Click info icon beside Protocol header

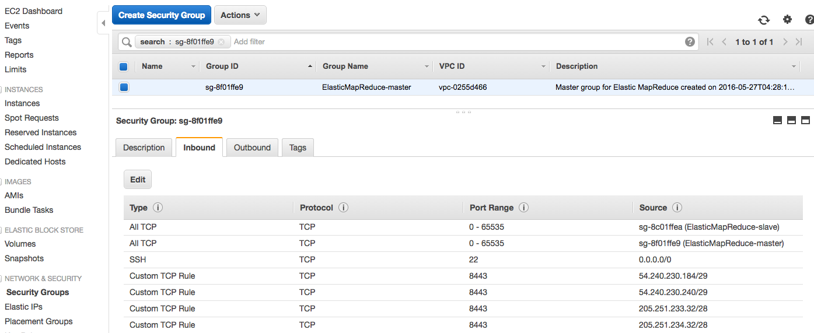(343, 208)
